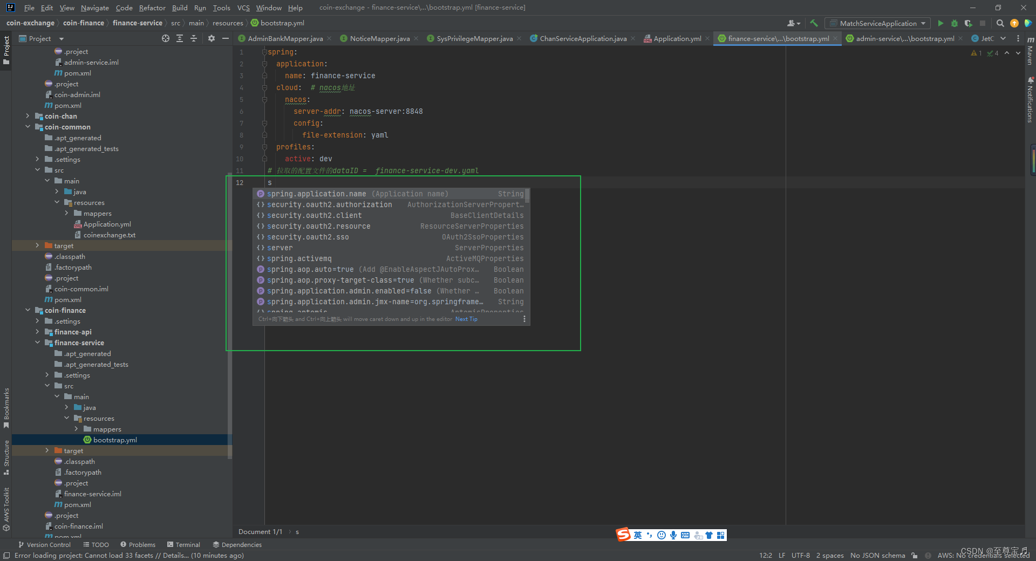The width and height of the screenshot is (1036, 561).
Task: Run MatchServiceApplication with the green run icon
Action: tap(940, 23)
